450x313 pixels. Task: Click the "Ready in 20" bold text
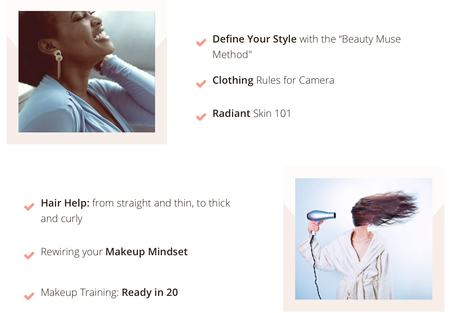point(150,292)
